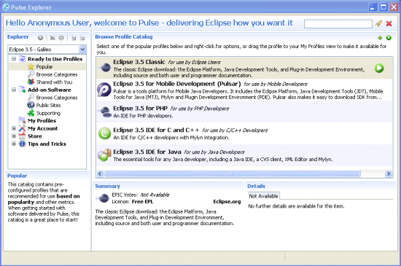Select the Eclipse 3.5 for PHP title
Screen dimensions: 401x266
(140, 108)
